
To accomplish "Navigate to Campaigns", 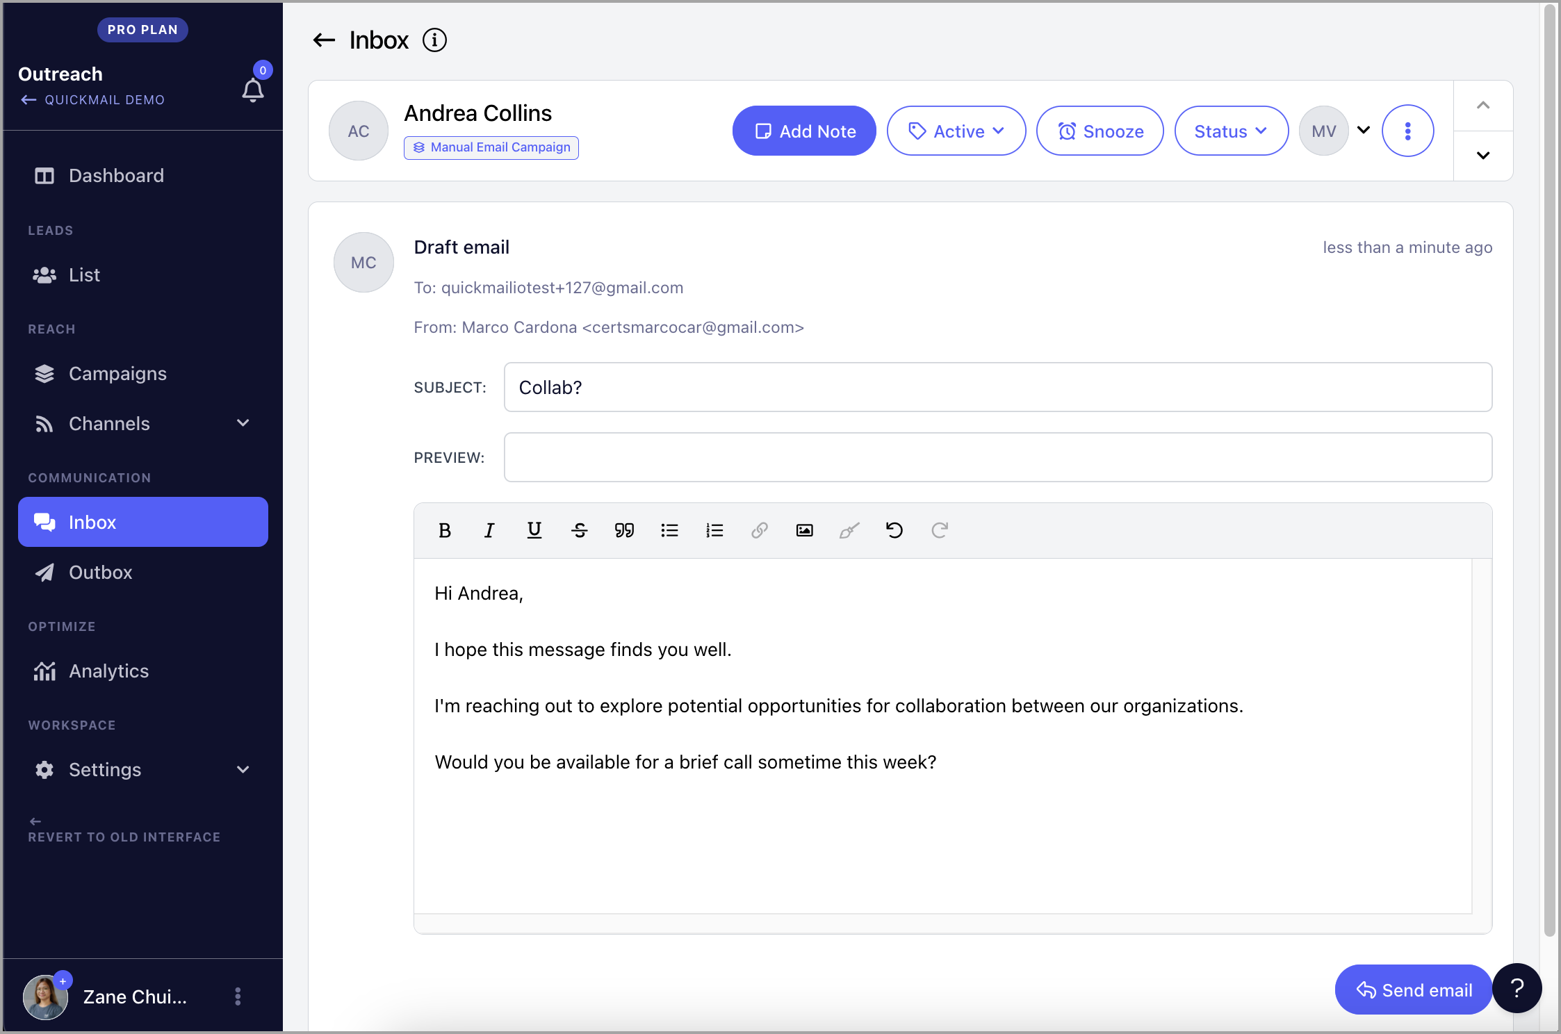I will (143, 374).
